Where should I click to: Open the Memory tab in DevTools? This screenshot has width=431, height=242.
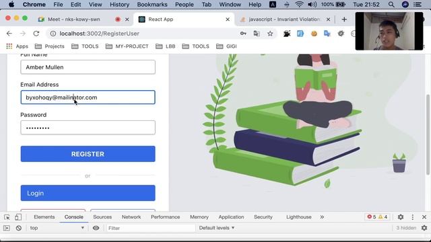click(199, 217)
